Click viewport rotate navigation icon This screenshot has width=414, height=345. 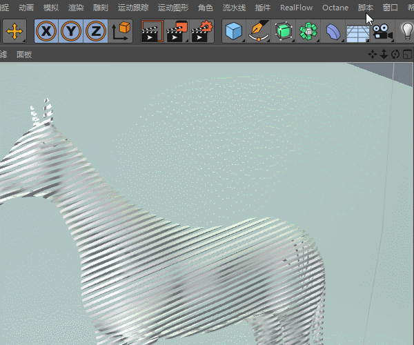click(395, 55)
